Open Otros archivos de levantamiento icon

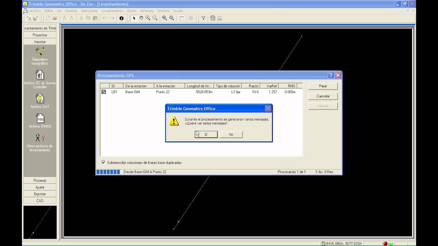tap(40, 138)
